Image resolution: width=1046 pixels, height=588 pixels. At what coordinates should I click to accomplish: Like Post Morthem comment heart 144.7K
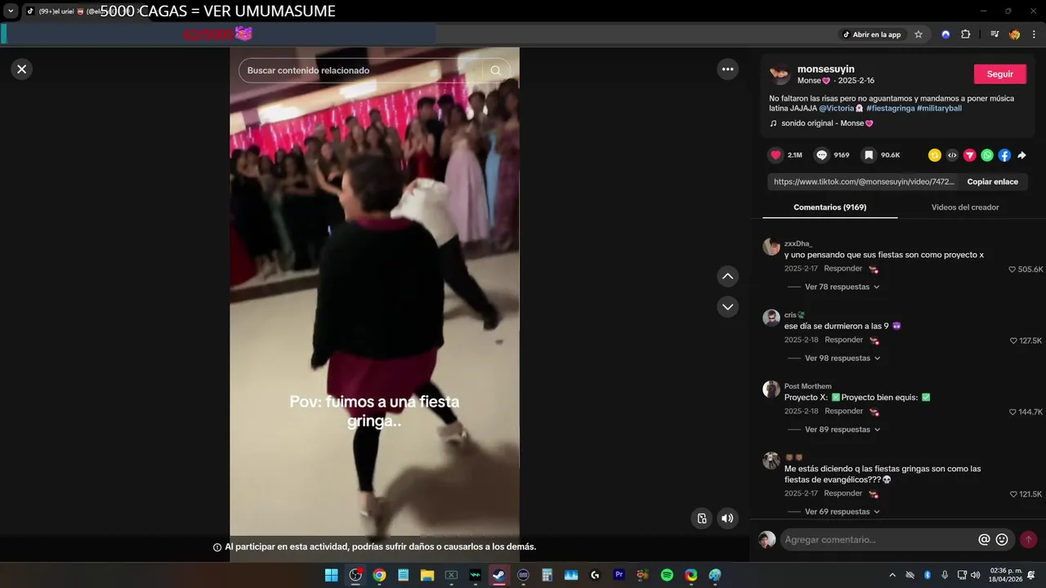coord(1012,412)
